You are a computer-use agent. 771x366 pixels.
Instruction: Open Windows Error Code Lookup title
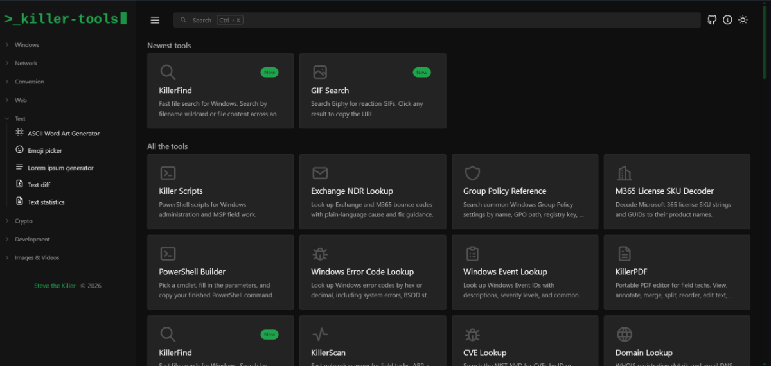362,272
